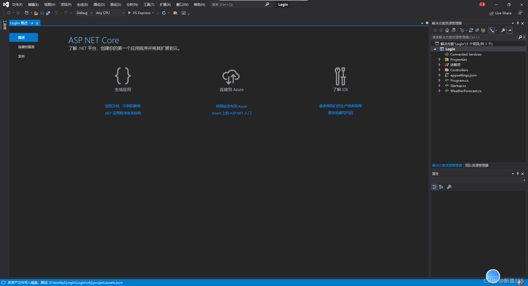Open the 工具(T) menu

pyautogui.click(x=149, y=5)
